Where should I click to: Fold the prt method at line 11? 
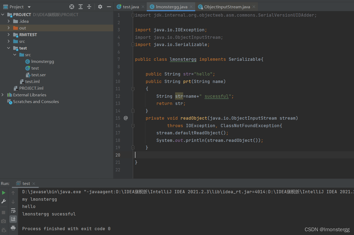coord(133,89)
